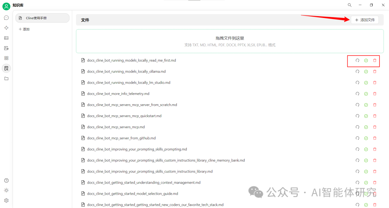Viewport: 389px width, 208px height.
Task: Refresh skills_prompting.md file
Action: click(x=358, y=149)
